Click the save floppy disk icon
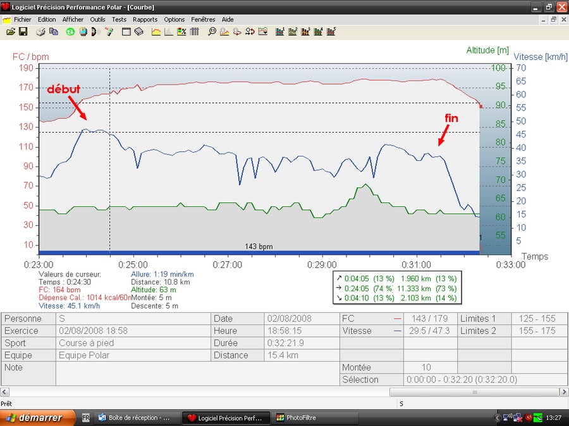Viewport: 569px width, 426px height. [x=23, y=32]
